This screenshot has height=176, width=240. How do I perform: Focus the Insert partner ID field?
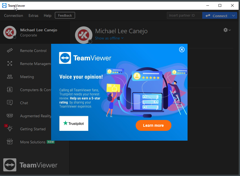click(x=185, y=16)
